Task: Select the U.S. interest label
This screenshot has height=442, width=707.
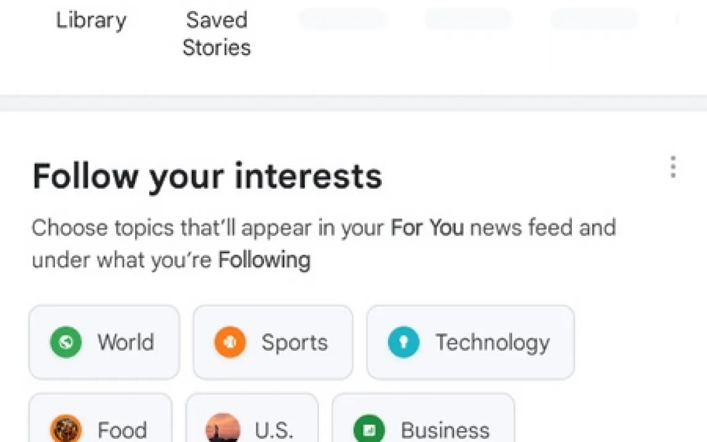Action: (273, 429)
